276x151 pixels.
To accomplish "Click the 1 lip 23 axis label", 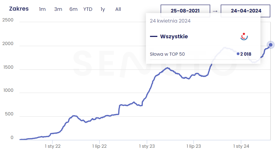I will (x=194, y=146).
